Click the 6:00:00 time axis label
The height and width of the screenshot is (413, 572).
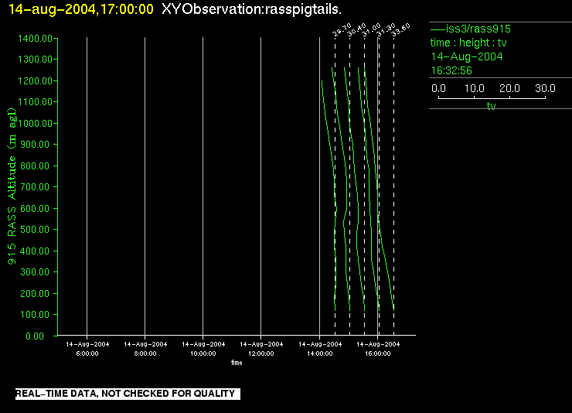(x=87, y=353)
